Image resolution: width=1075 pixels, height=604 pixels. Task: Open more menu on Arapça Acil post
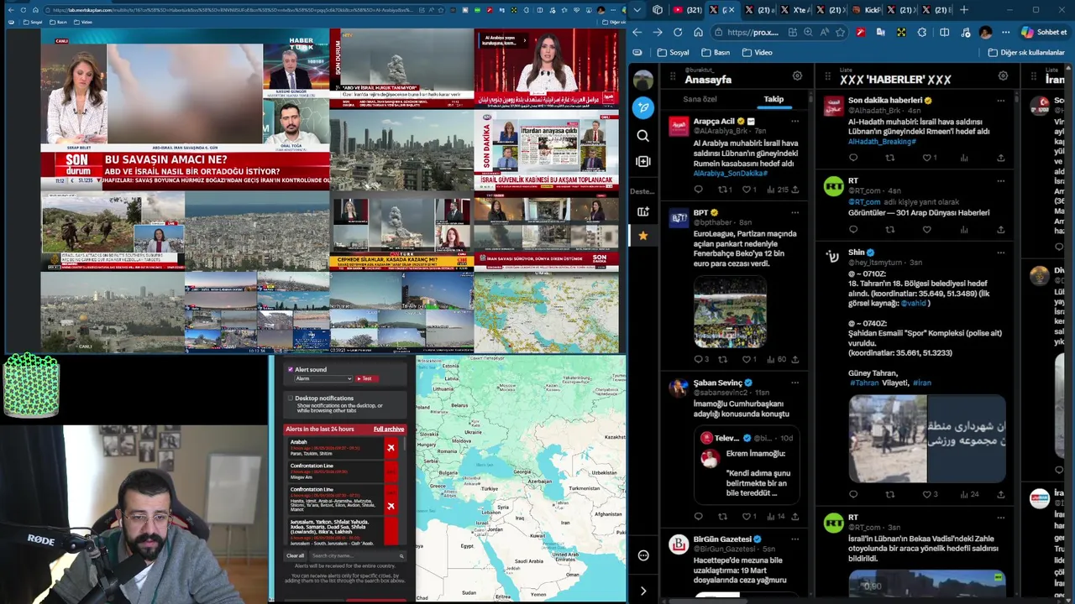(x=794, y=121)
